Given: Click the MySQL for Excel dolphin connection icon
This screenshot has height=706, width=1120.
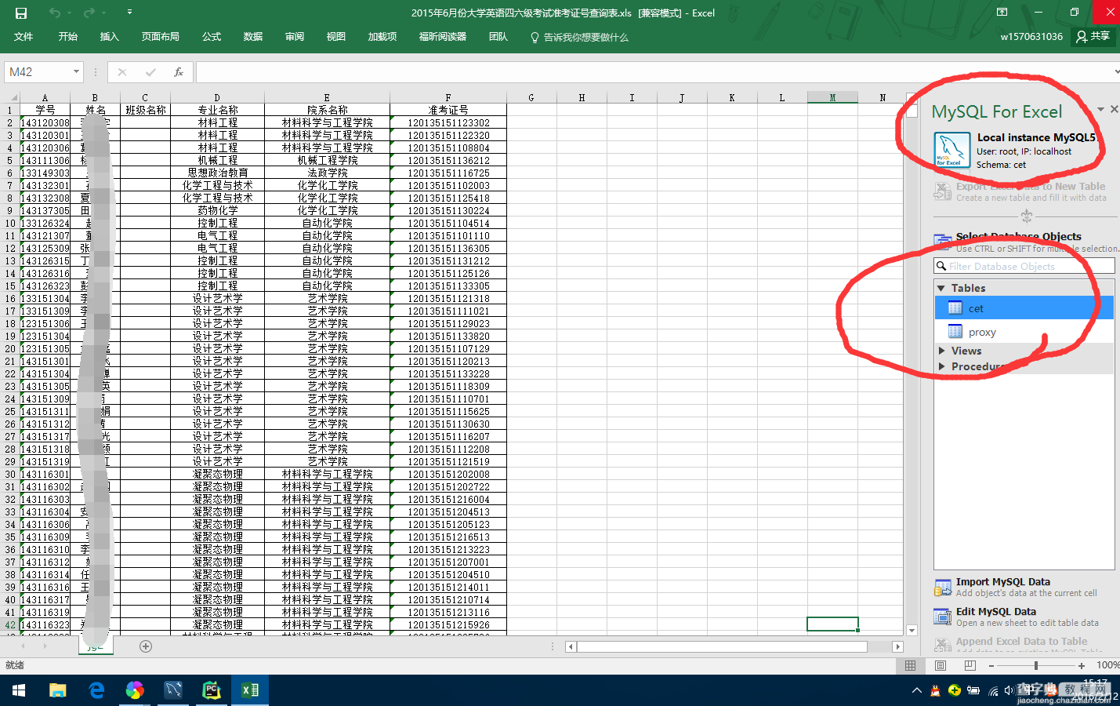Looking at the screenshot, I should pos(951,150).
